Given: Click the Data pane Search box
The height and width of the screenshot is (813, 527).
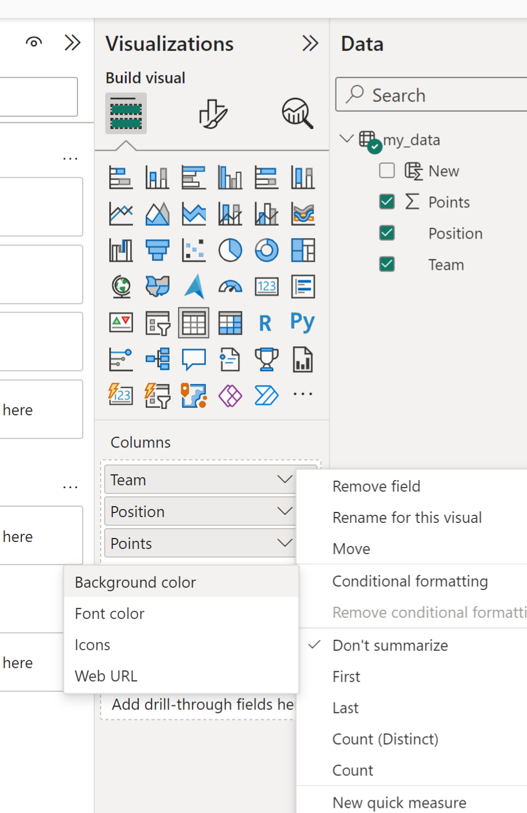Looking at the screenshot, I should 431,94.
